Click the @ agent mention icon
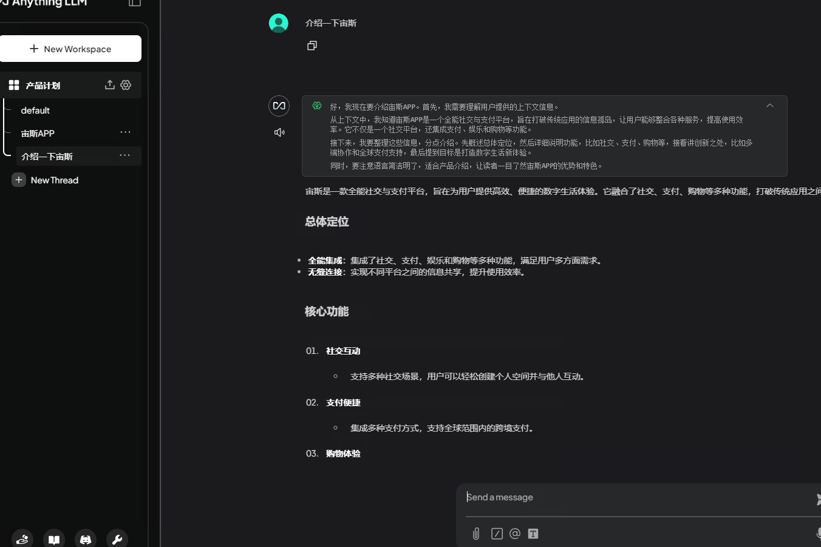The width and height of the screenshot is (821, 547). pos(515,534)
